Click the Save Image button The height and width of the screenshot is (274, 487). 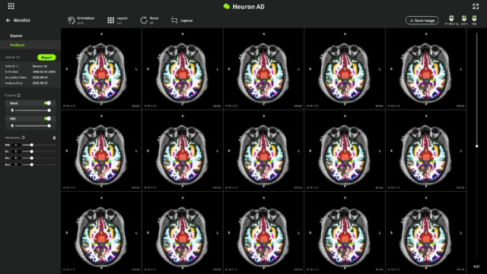422,21
